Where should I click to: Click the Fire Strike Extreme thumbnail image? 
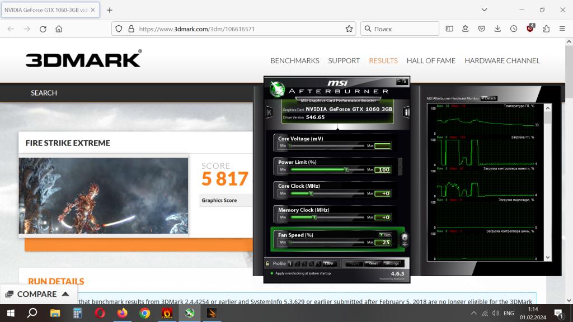click(104, 196)
